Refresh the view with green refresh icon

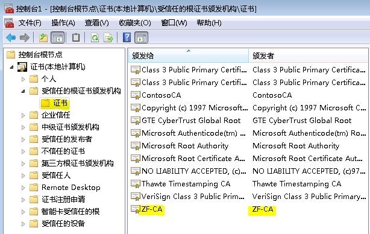95,37
